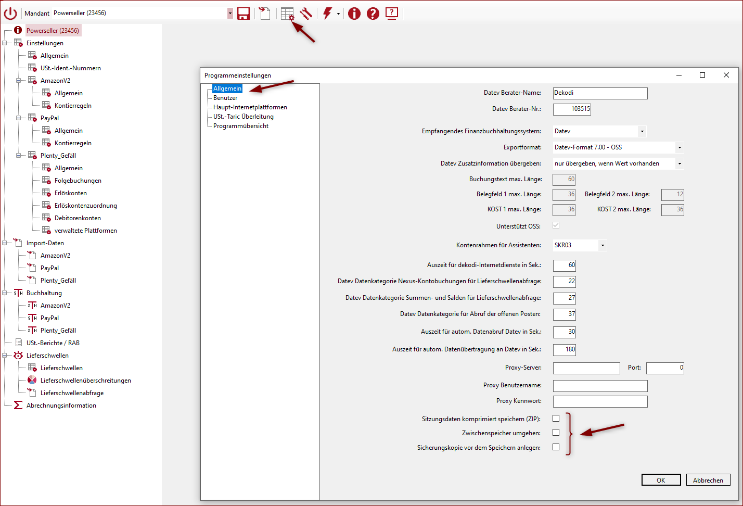Toggle Zwischenspeicher umgehen checkbox
Image resolution: width=743 pixels, height=506 pixels.
tap(556, 433)
